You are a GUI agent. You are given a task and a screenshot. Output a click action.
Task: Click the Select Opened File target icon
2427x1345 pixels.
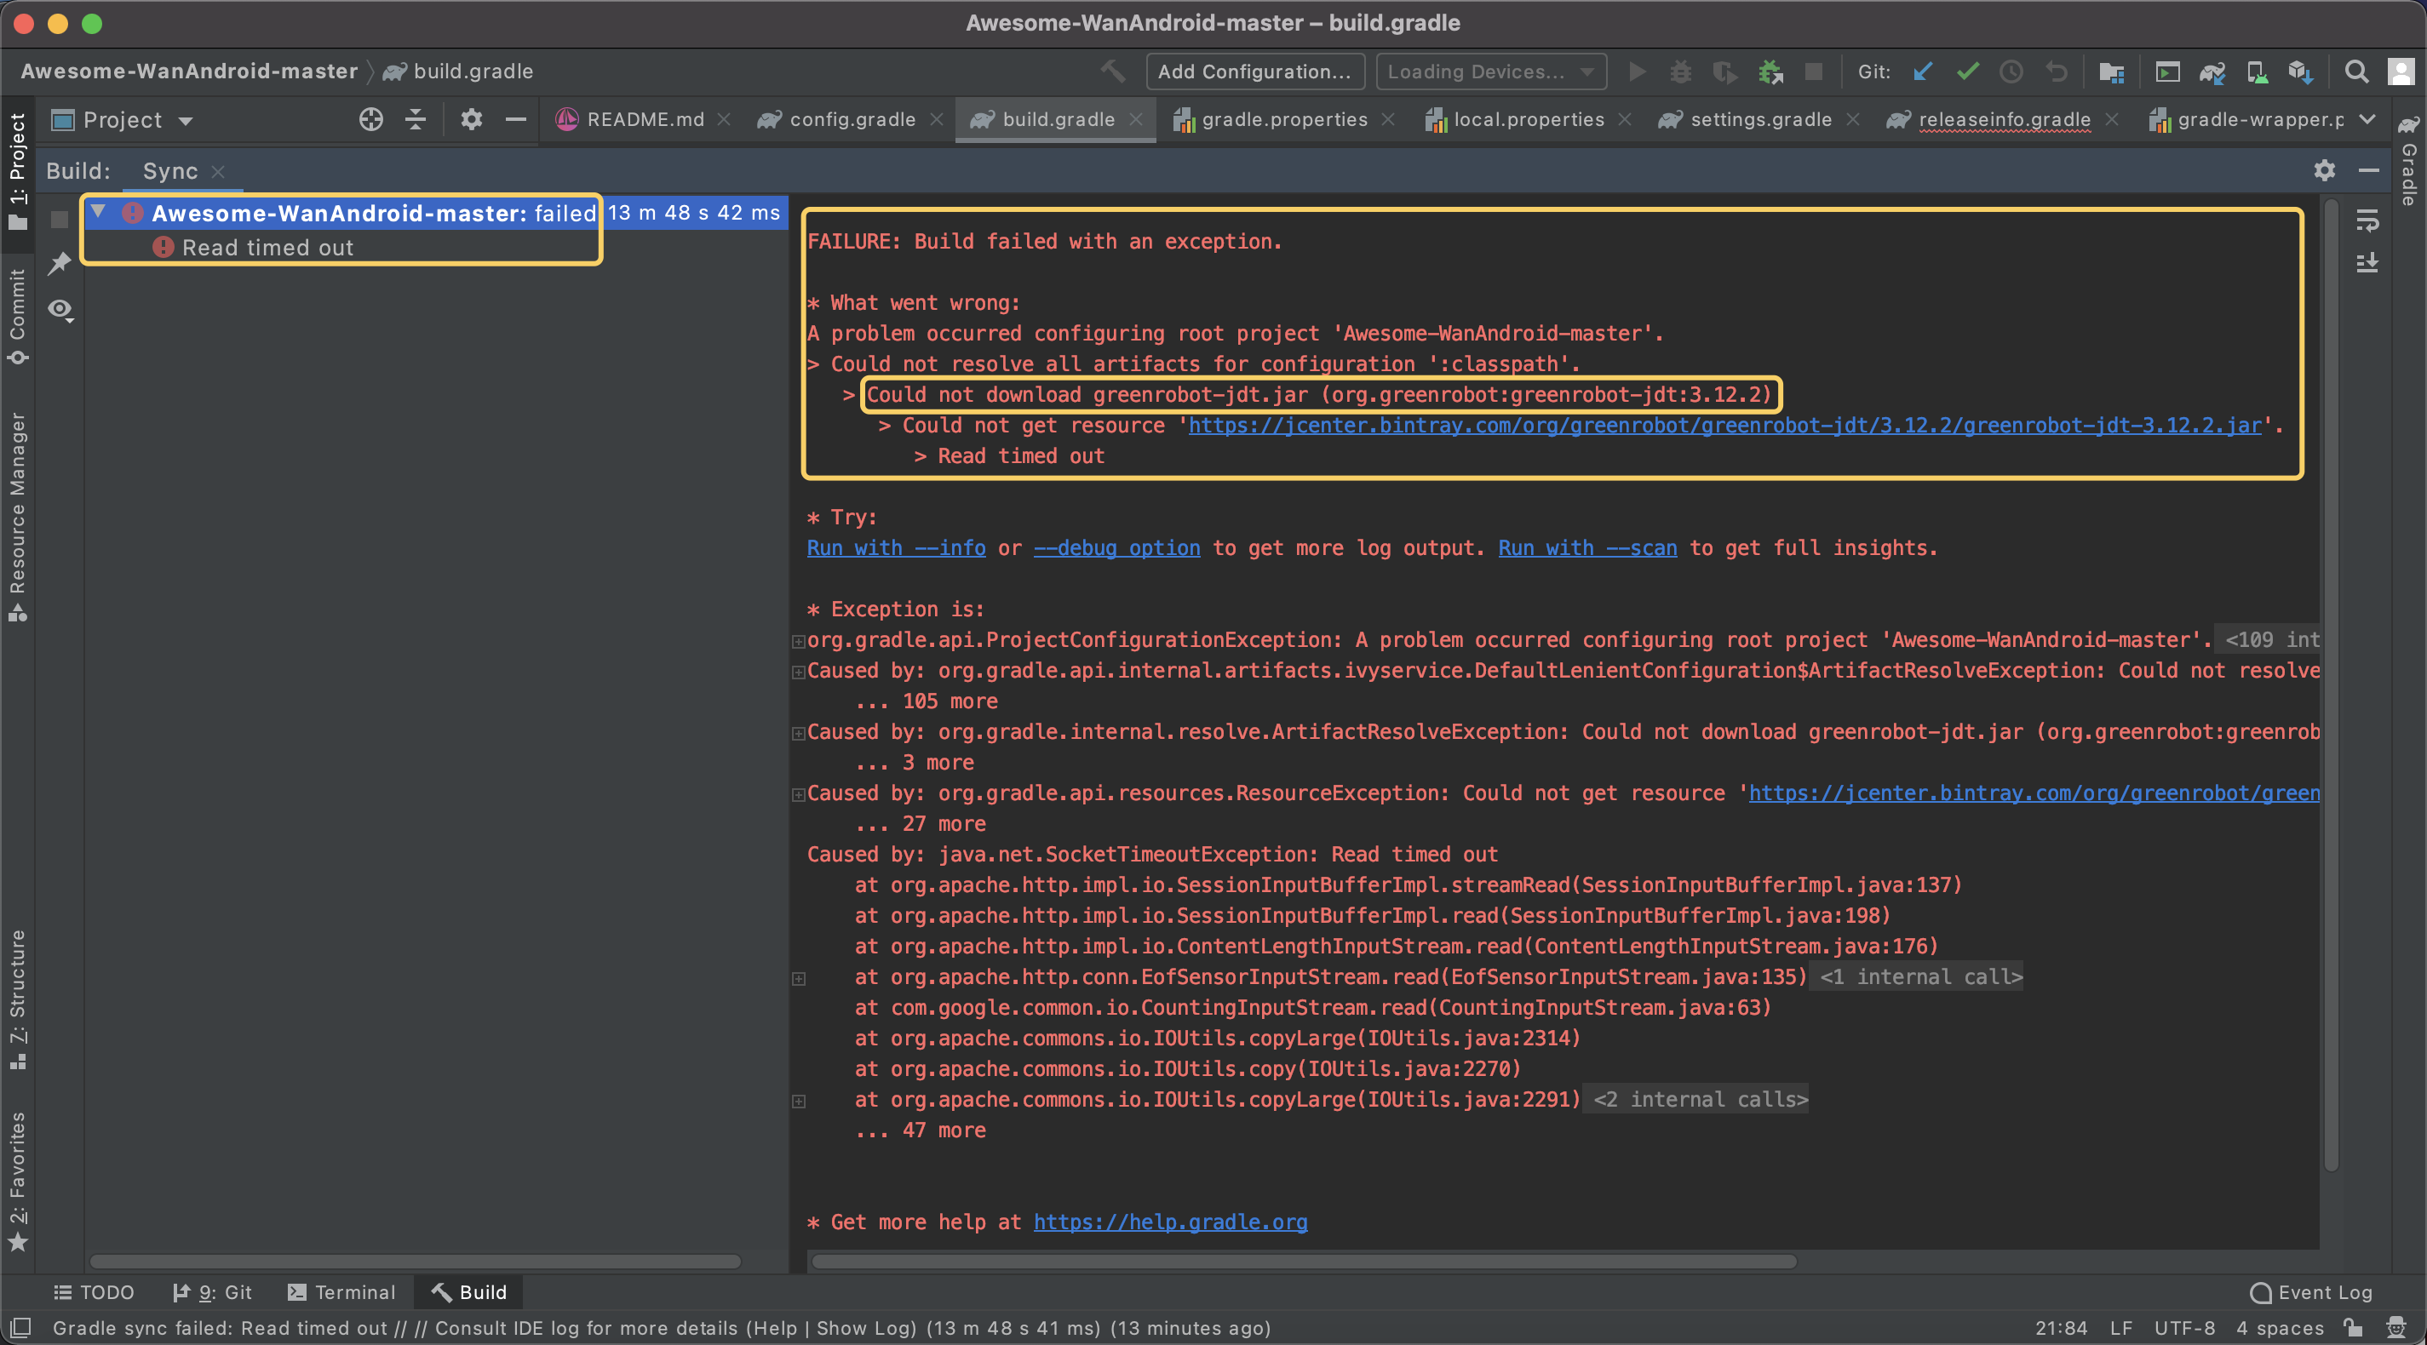pos(371,120)
